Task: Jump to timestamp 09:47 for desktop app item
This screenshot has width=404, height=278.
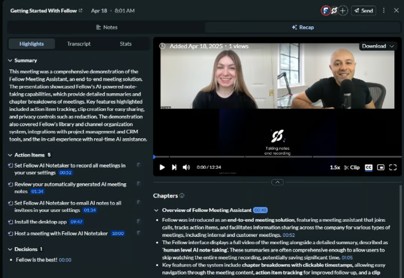Action: (x=76, y=222)
